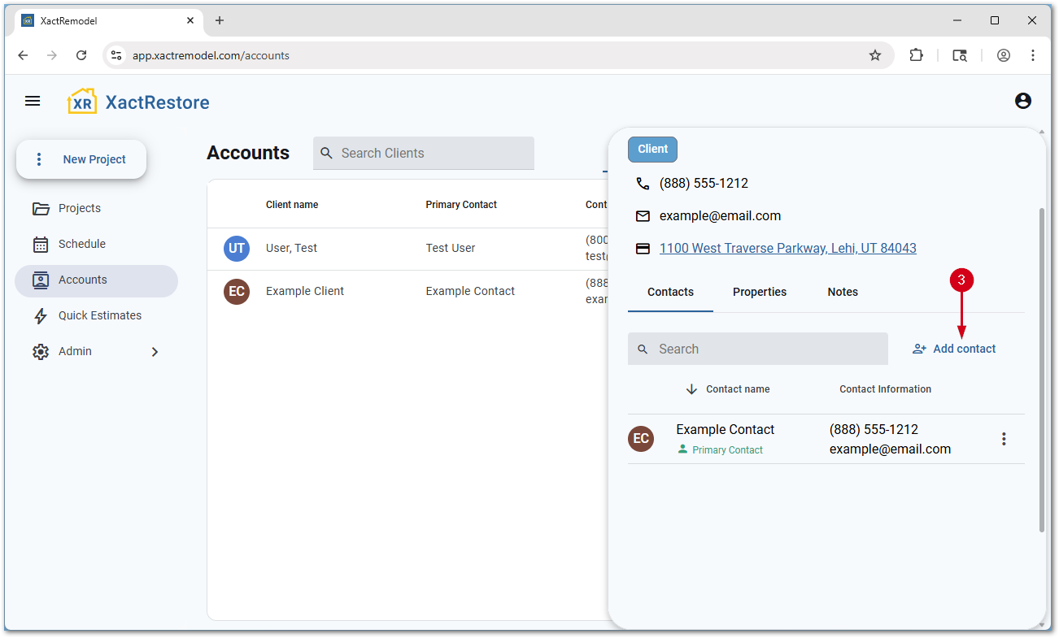Screen dimensions: 1059x638
Task: Click the Schedule calendar icon
Action: [41, 245]
